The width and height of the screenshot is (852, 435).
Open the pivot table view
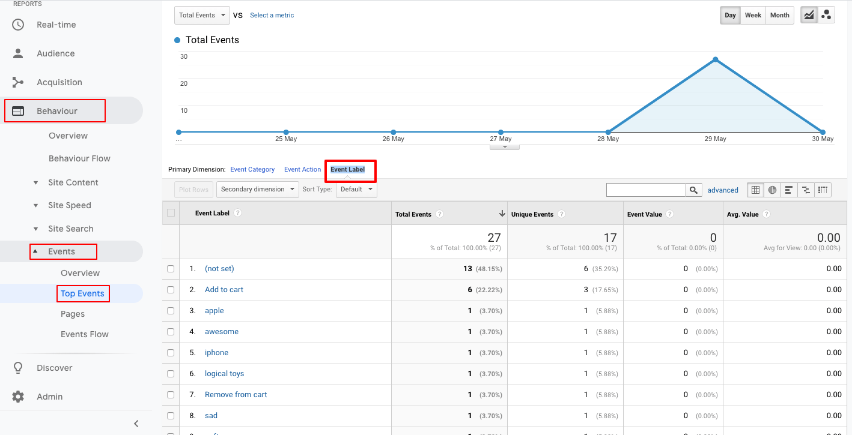[x=823, y=190]
